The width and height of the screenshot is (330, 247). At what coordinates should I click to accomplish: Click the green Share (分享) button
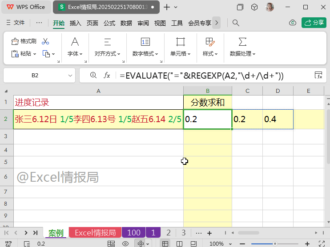[x=314, y=23]
